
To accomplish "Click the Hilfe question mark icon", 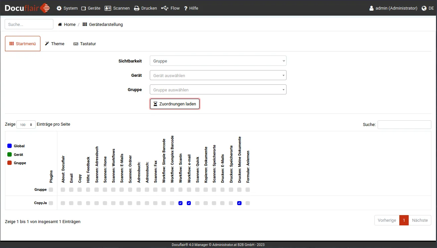I will [x=186, y=8].
